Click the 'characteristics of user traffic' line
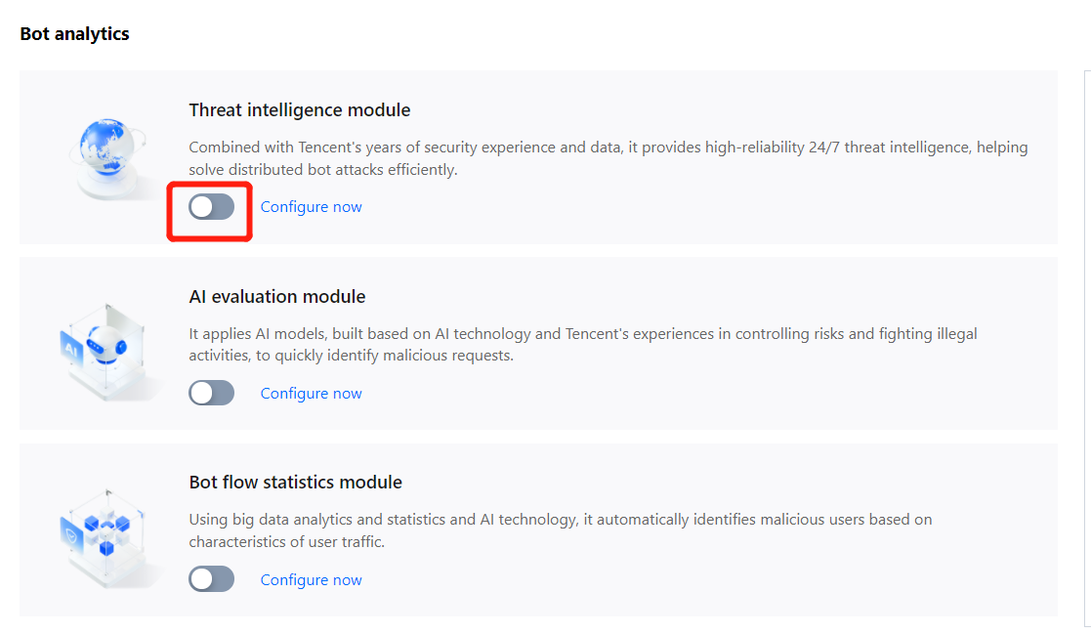The image size is (1091, 634). (286, 542)
